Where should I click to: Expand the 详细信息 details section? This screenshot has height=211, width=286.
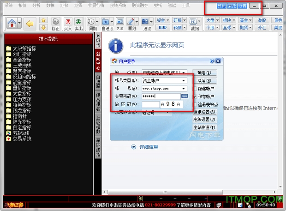pos(134,147)
